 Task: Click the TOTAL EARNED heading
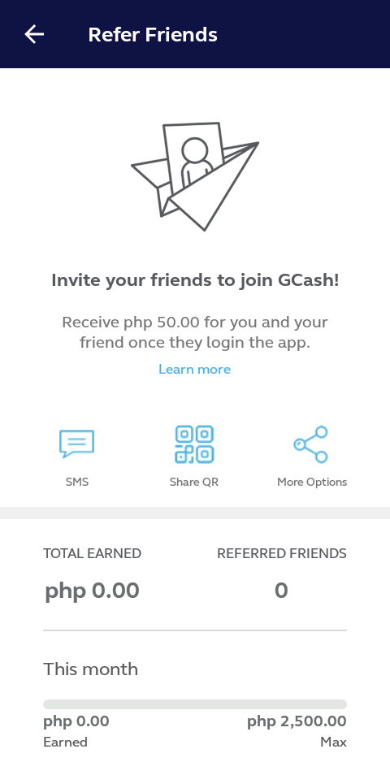pos(93,553)
